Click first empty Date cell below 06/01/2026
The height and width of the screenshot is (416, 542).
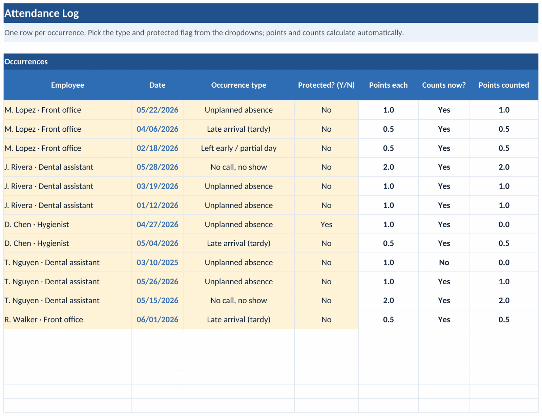(x=158, y=336)
